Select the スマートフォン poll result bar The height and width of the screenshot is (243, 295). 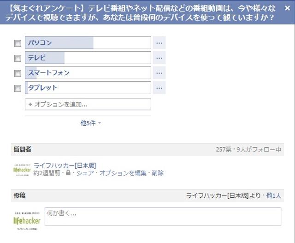point(88,73)
